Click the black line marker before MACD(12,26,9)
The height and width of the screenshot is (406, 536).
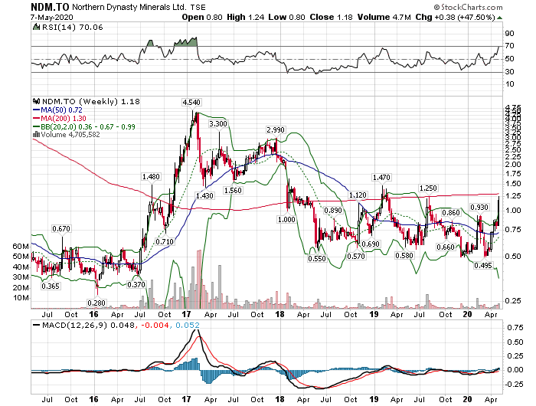click(36, 325)
